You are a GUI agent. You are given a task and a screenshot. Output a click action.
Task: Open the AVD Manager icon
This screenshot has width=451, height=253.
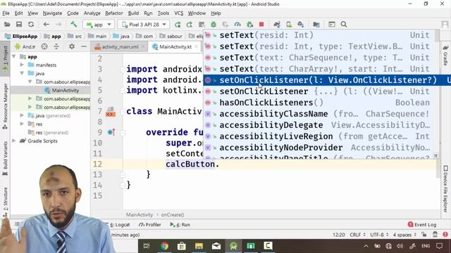point(289,25)
